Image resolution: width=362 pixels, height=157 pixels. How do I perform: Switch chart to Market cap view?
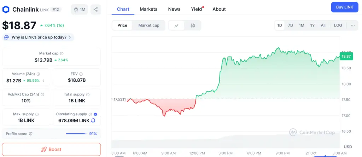click(x=148, y=25)
